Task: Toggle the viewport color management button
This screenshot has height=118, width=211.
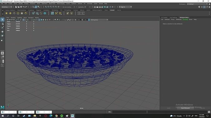Action: (x=89, y=20)
